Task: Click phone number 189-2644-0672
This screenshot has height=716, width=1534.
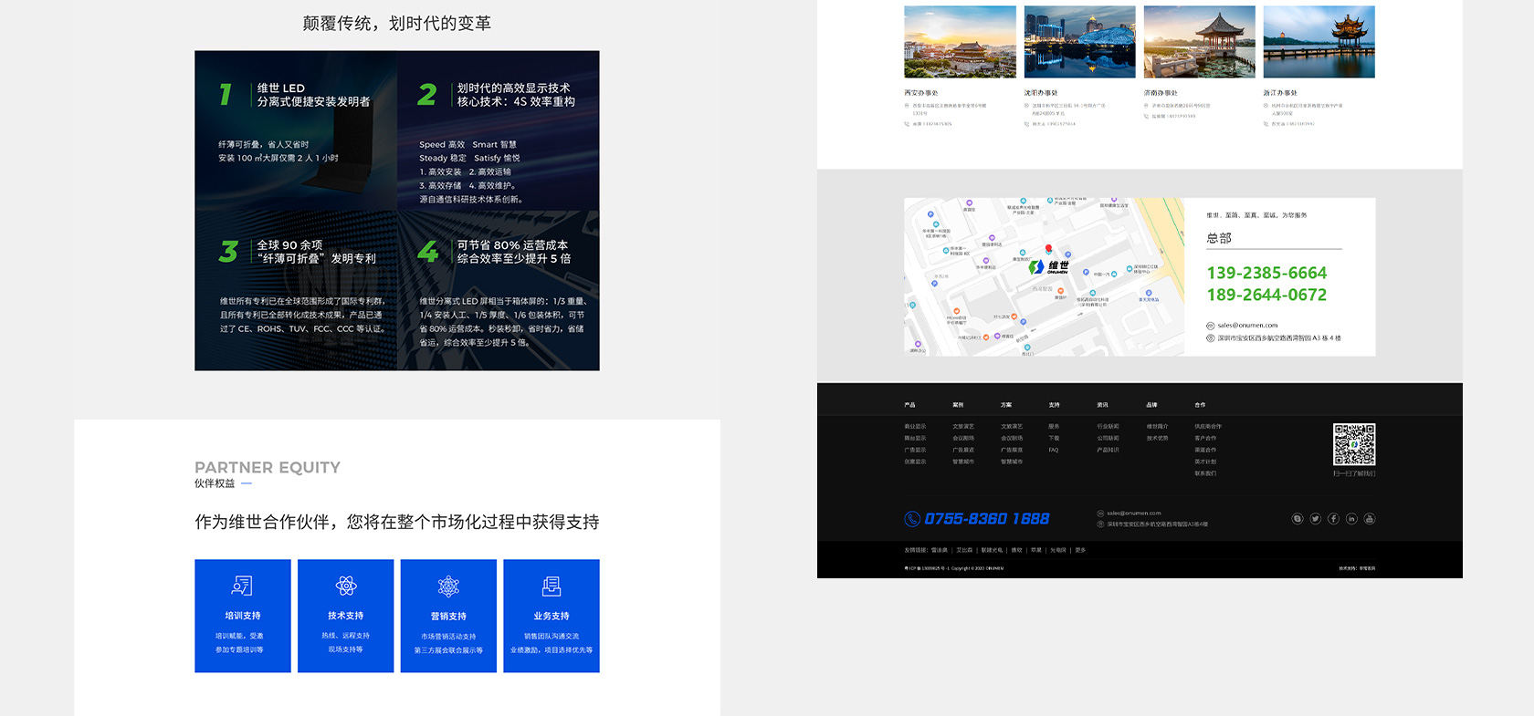Action: (1266, 295)
